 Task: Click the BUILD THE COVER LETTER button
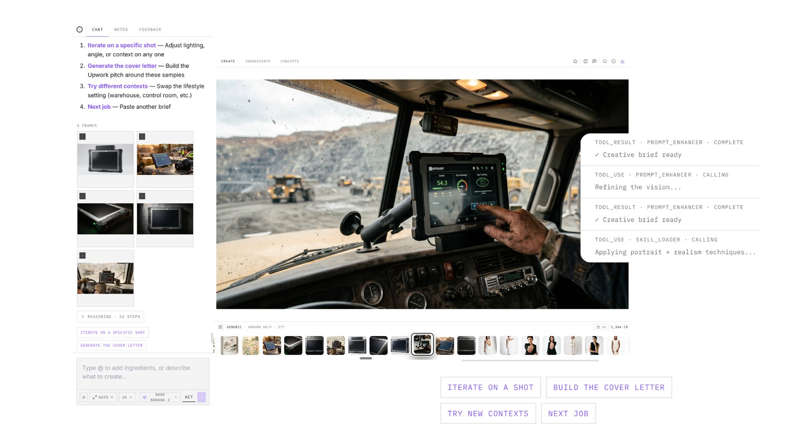609,387
